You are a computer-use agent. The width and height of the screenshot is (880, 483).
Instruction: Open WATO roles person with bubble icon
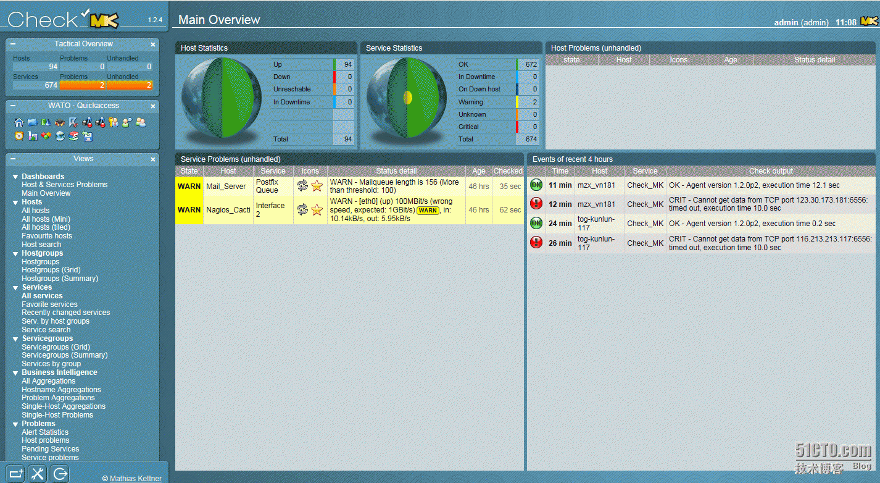click(127, 122)
